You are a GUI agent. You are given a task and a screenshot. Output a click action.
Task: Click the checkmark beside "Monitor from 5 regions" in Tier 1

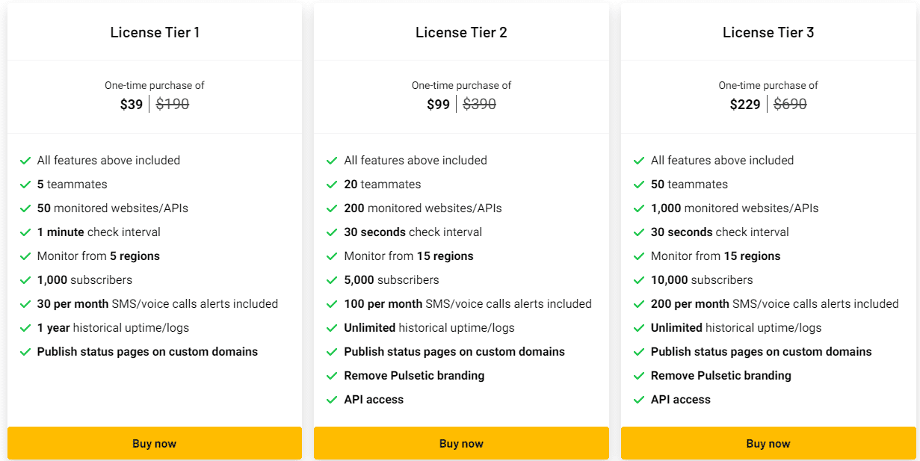tap(25, 256)
